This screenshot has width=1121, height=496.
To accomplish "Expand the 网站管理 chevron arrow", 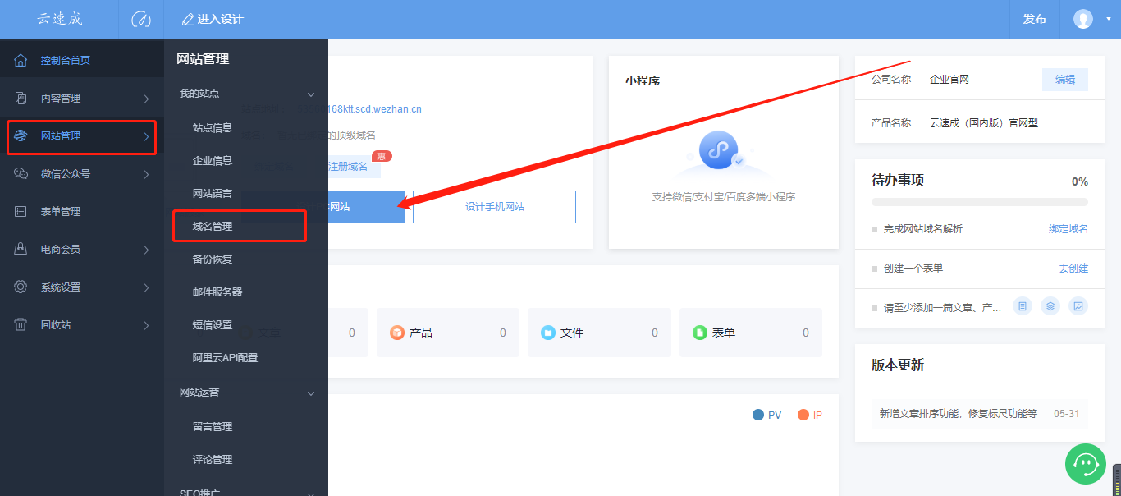I will click(146, 136).
